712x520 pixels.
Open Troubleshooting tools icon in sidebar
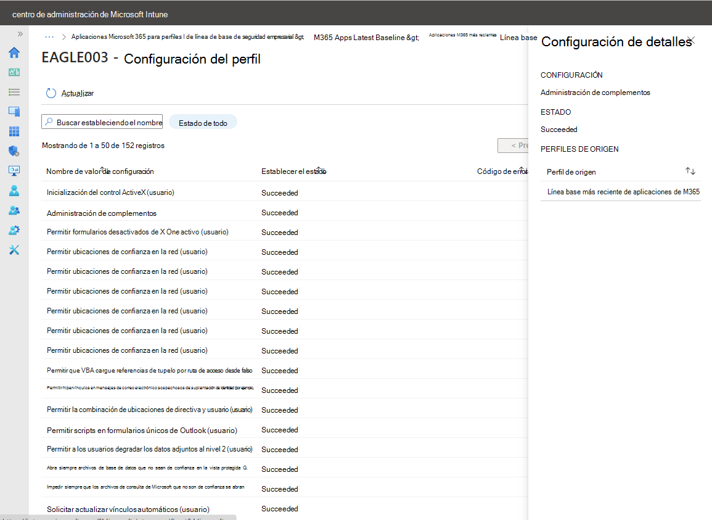[x=14, y=250]
